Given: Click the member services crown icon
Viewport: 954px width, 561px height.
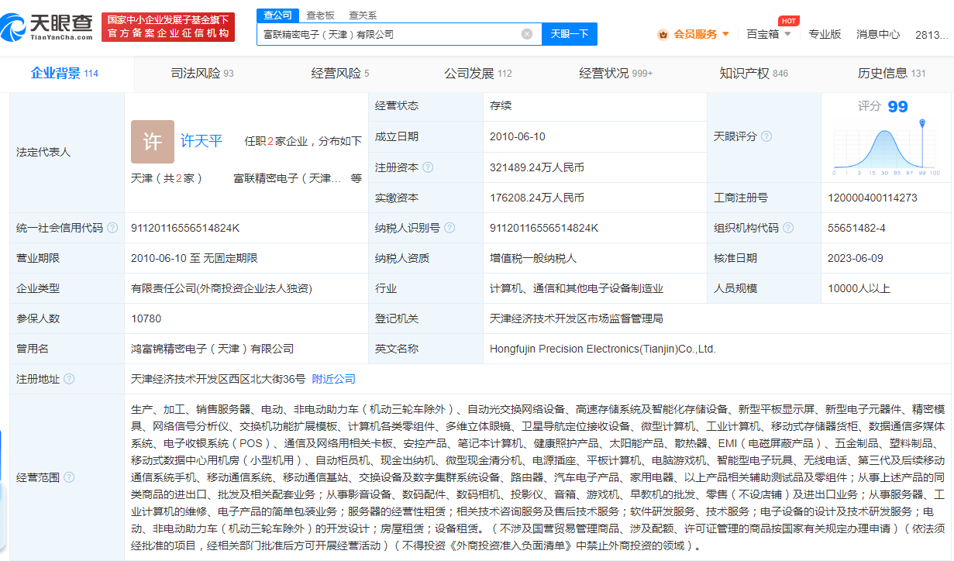Looking at the screenshot, I should (663, 34).
